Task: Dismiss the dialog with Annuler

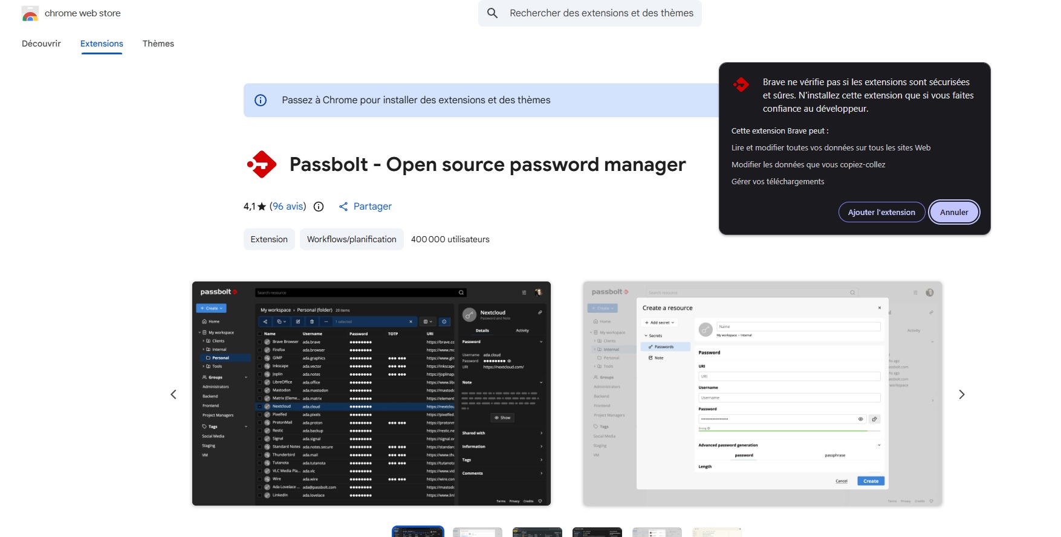Action: pyautogui.click(x=954, y=212)
